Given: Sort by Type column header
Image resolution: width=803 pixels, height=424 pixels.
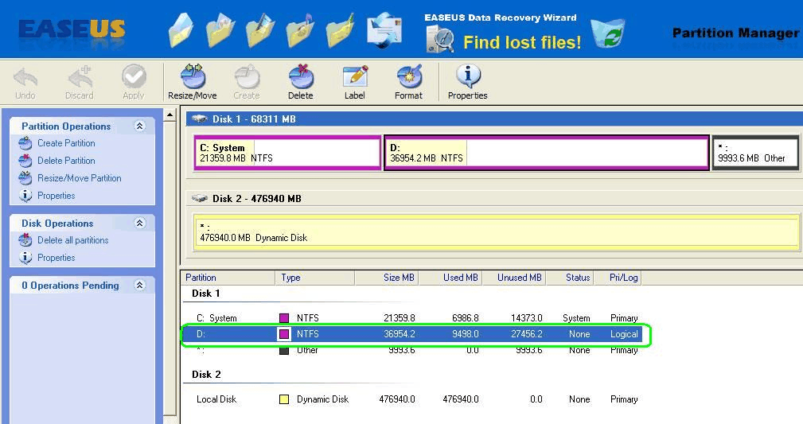Looking at the screenshot, I should click(x=315, y=278).
